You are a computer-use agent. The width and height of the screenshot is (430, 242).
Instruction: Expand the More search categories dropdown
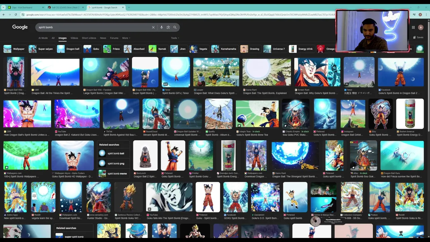click(x=126, y=38)
